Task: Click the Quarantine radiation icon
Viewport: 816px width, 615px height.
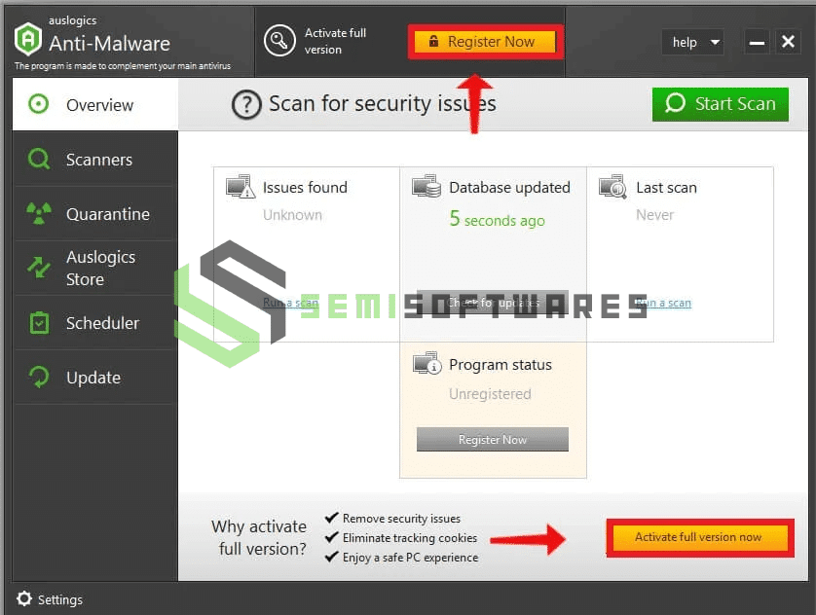Action: tap(39, 213)
